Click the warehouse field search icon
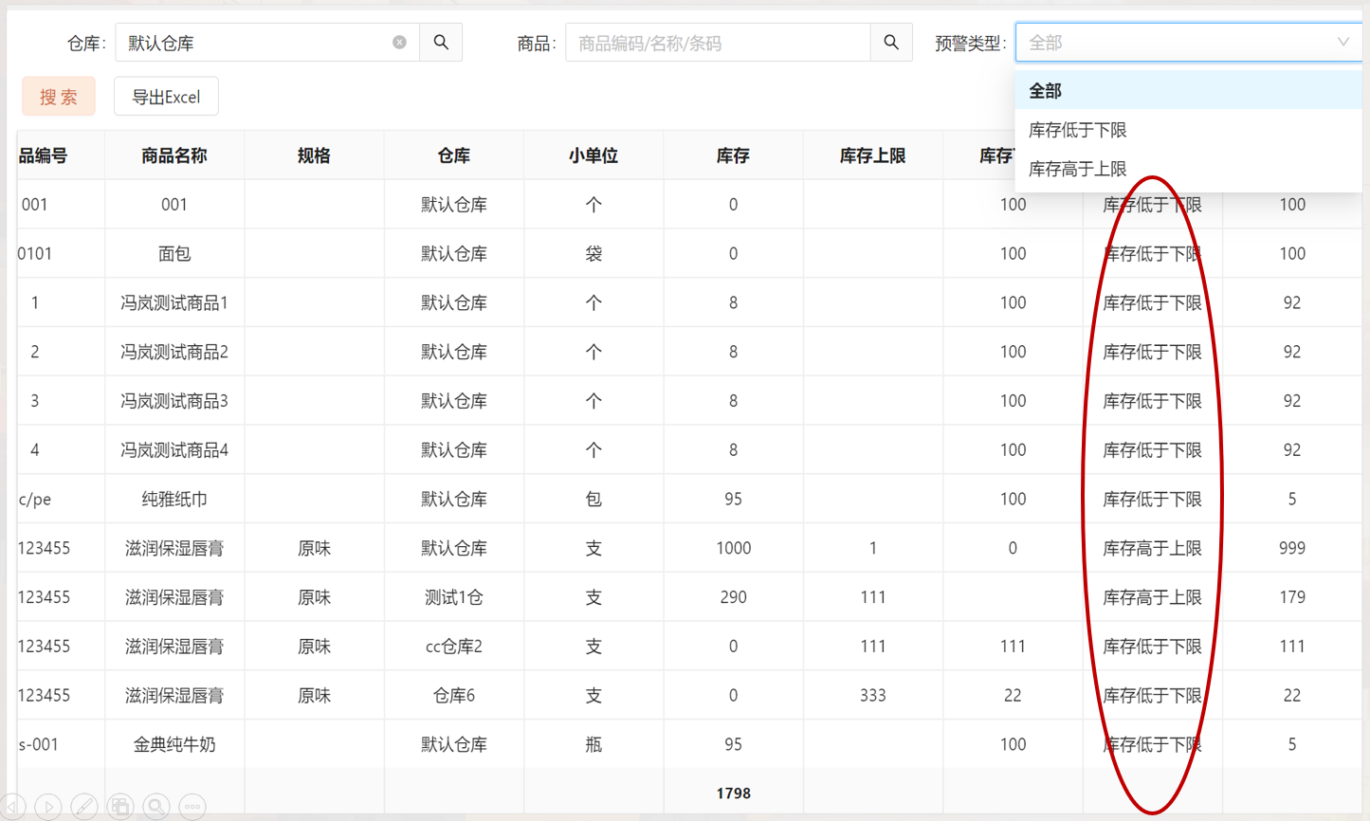1370x821 pixels. coord(441,43)
